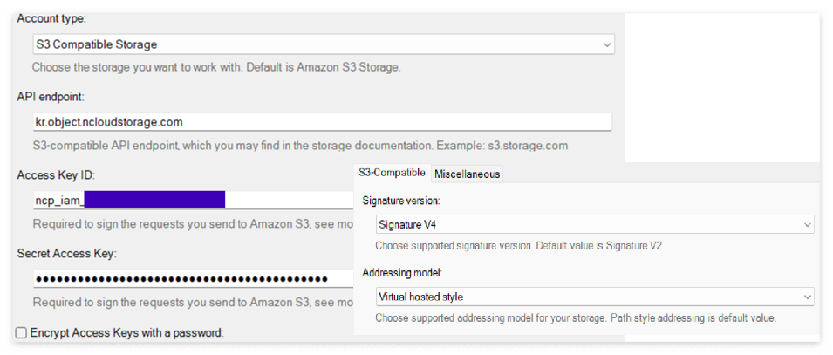Click the Secret Access Key password field
The image size is (833, 355).
point(192,279)
